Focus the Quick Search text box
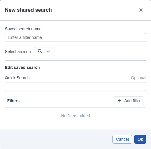Image resolution: width=151 pixels, height=149 pixels. (76, 87)
